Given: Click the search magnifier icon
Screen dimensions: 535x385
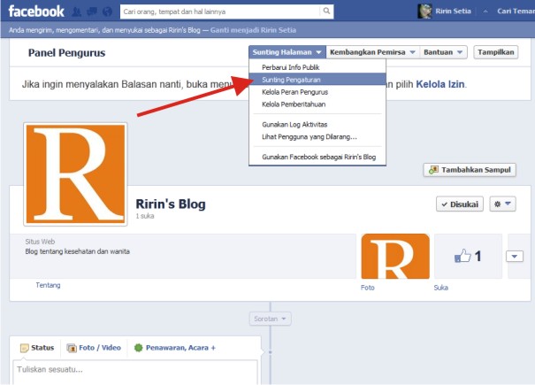Looking at the screenshot, I should pos(326,12).
